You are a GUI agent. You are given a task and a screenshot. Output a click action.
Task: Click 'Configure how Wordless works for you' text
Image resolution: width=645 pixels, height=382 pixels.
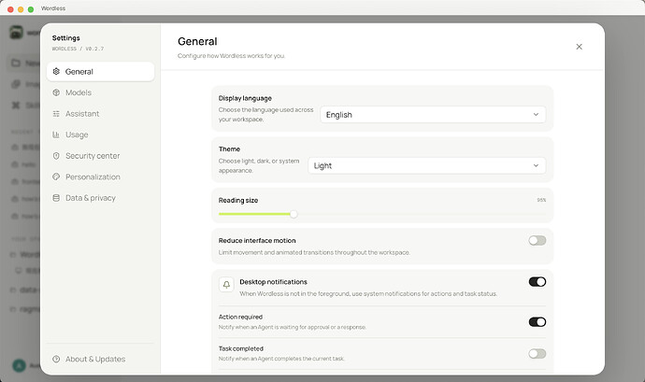(231, 56)
